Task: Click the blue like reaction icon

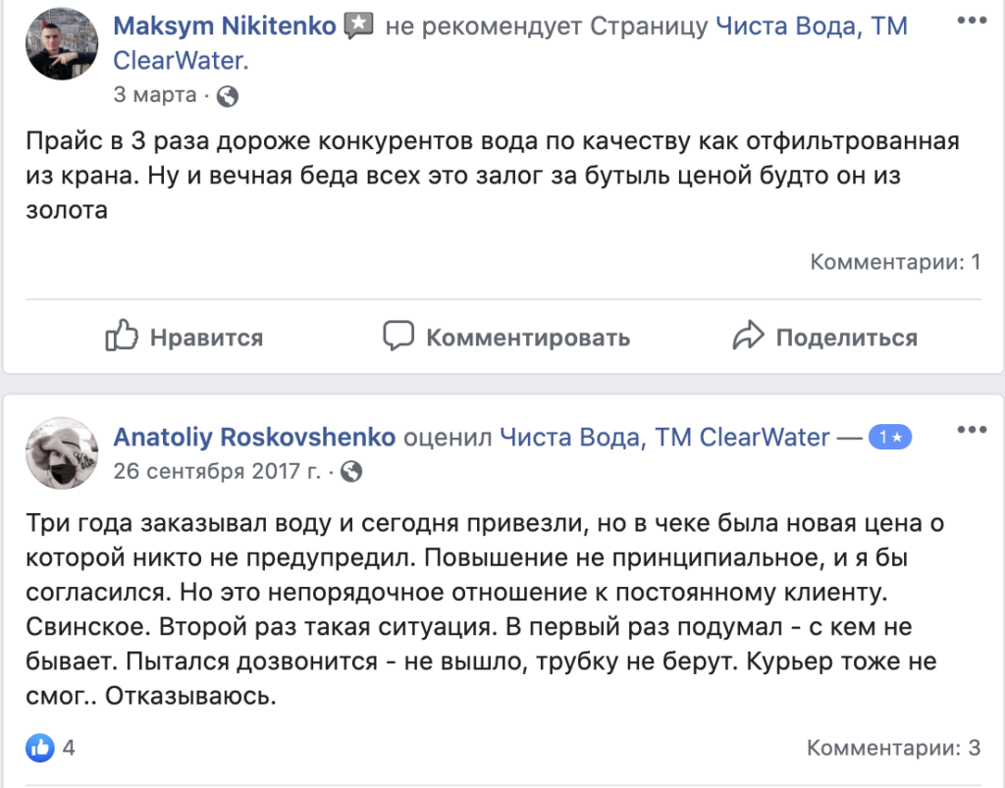Action: click(x=40, y=748)
